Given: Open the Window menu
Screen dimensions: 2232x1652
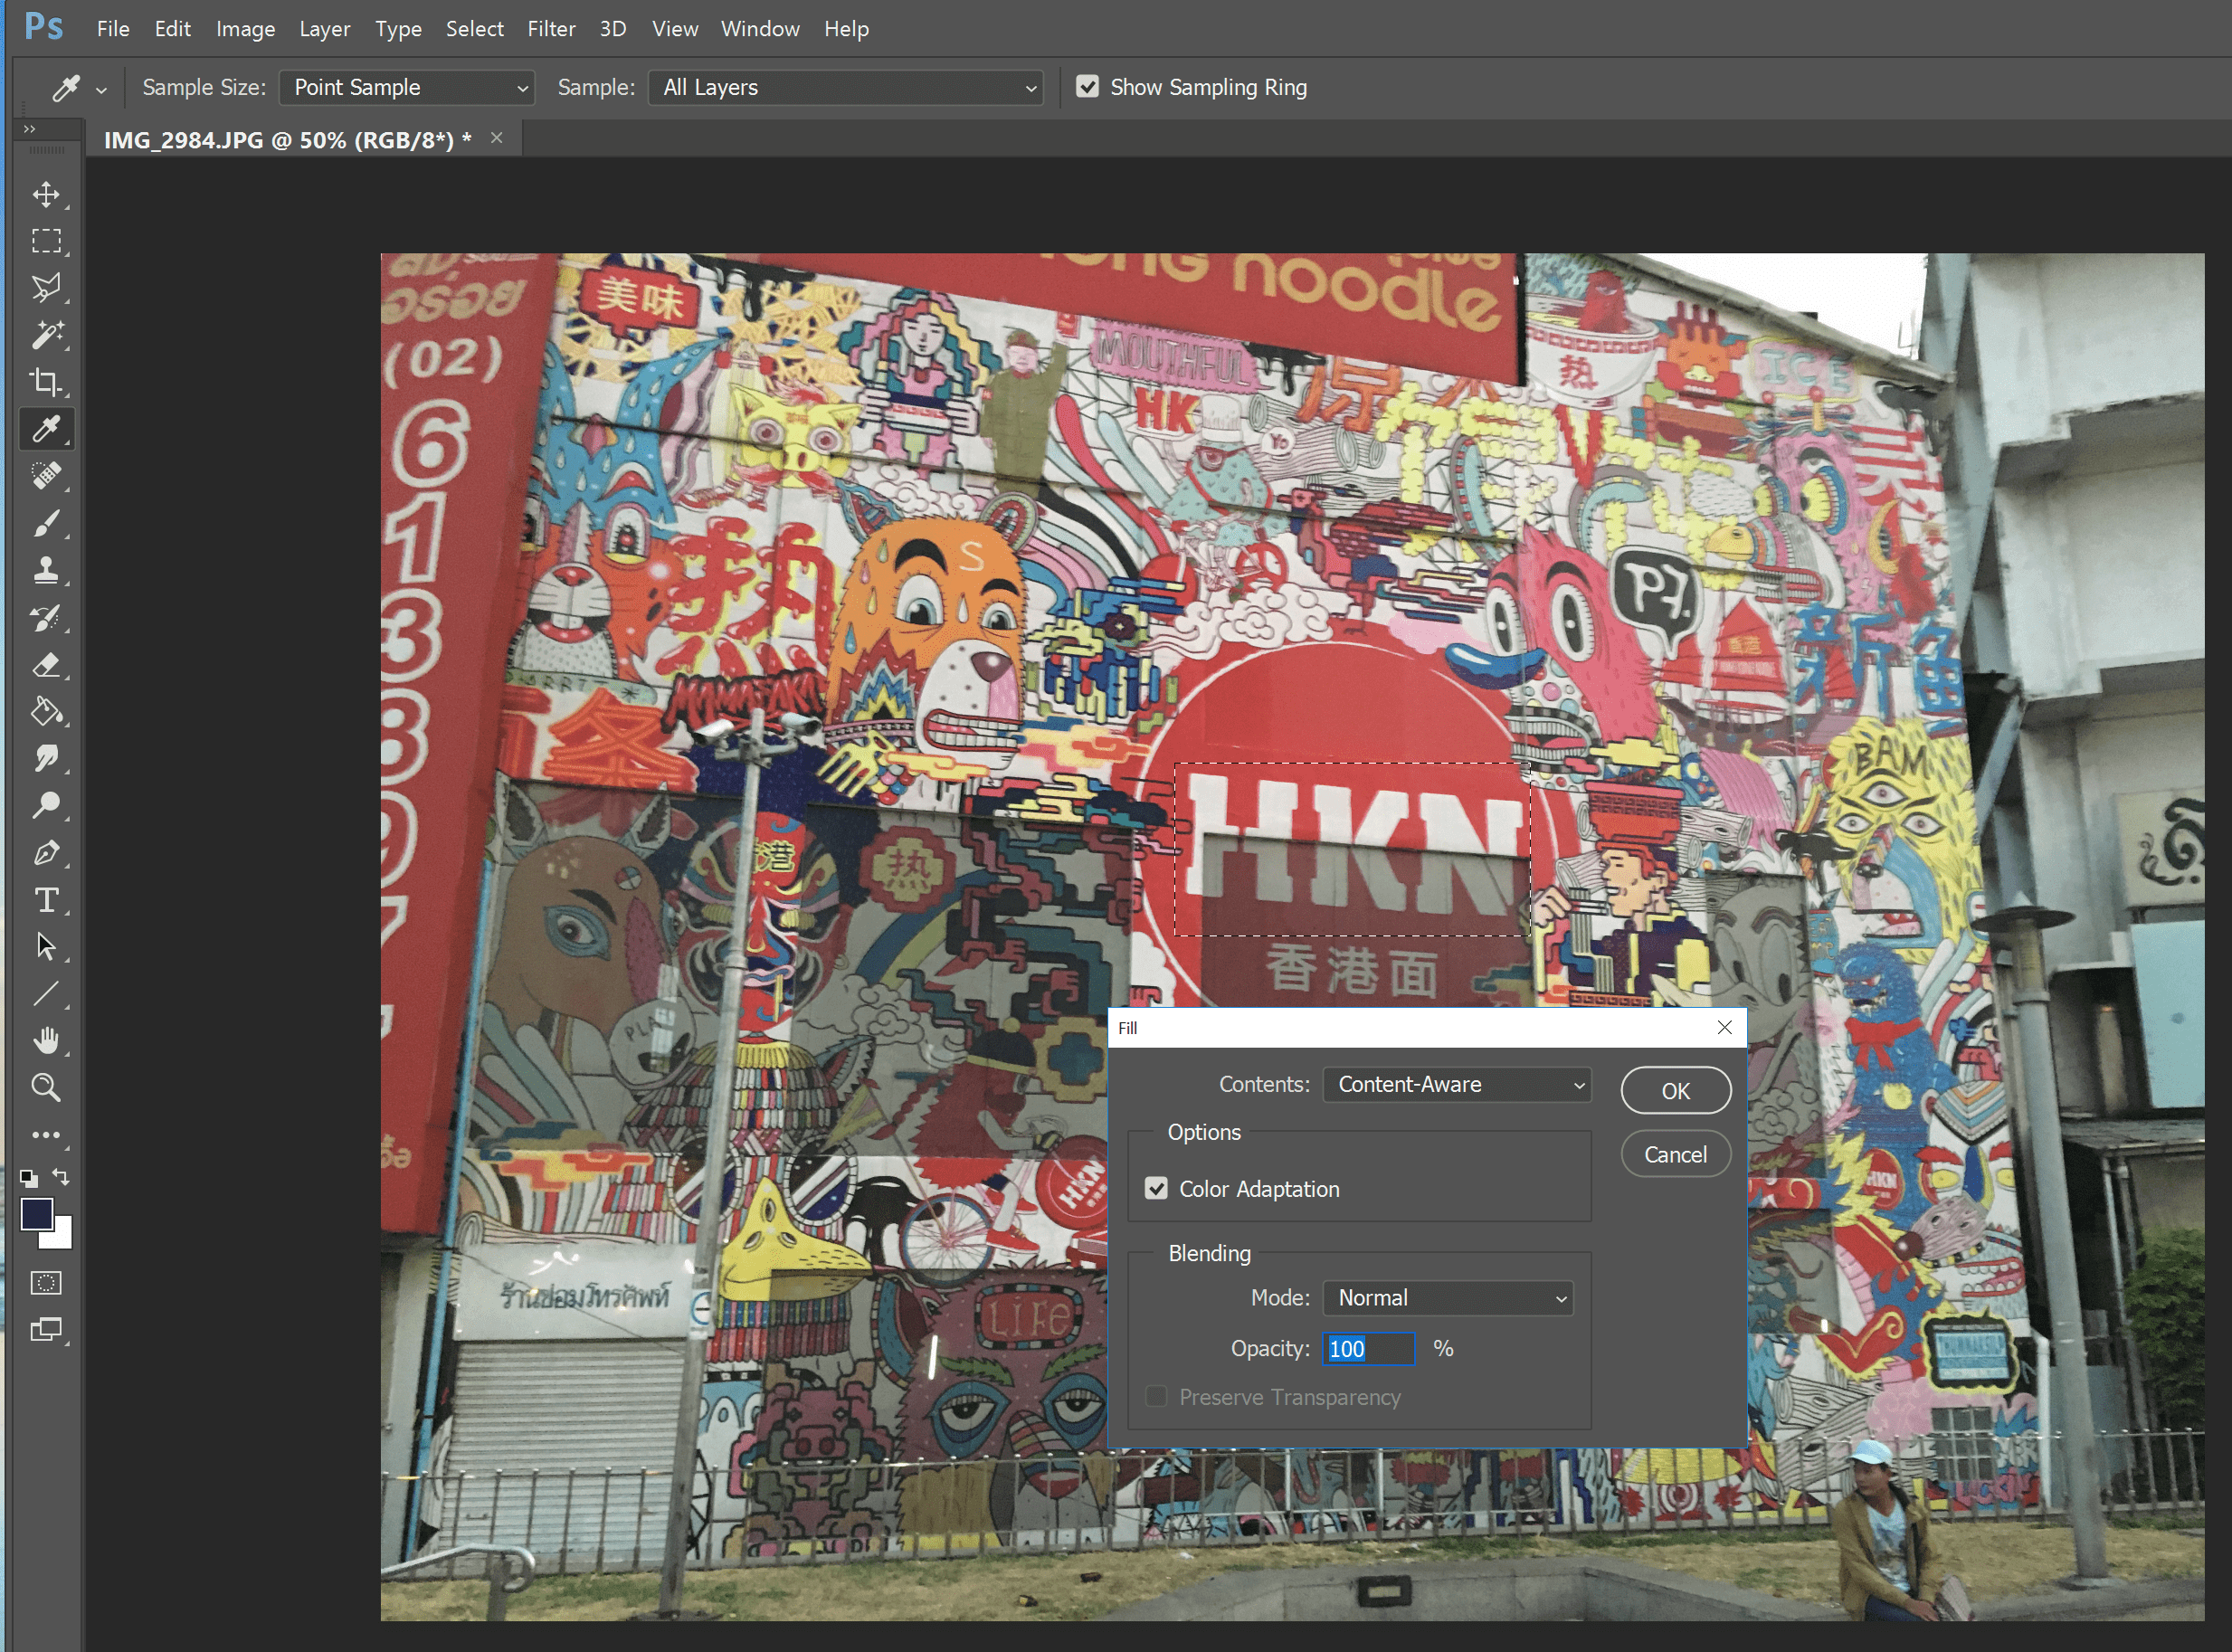Looking at the screenshot, I should pos(760,29).
